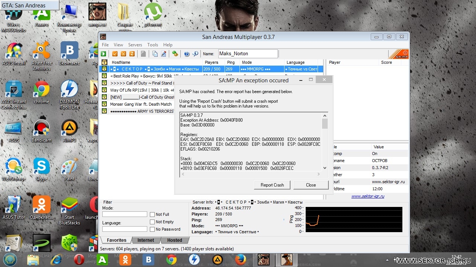The width and height of the screenshot is (476, 267).
Task: Click the Copy Server Info pages icon
Action: pos(155,54)
